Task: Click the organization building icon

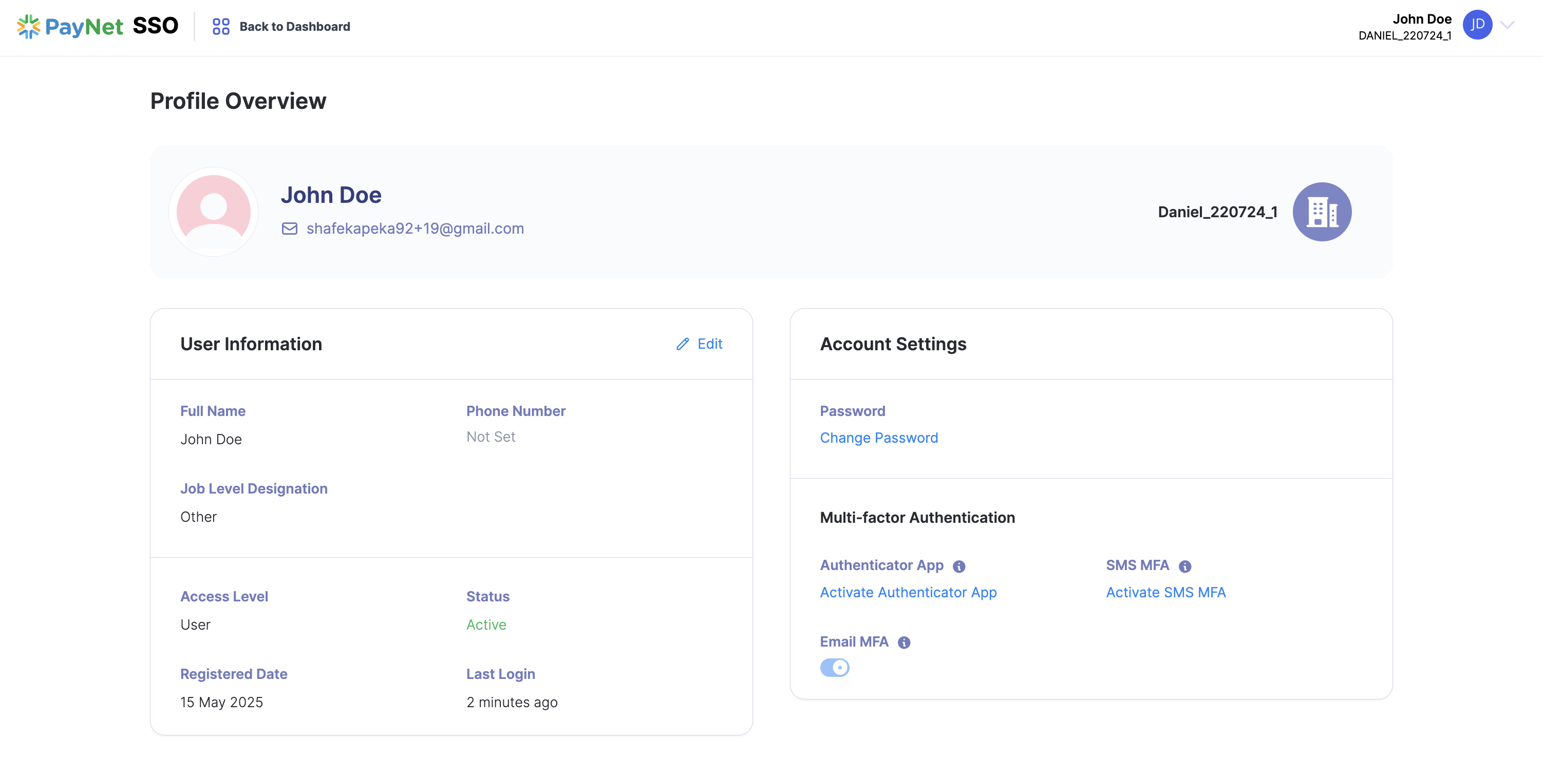Action: [x=1322, y=212]
